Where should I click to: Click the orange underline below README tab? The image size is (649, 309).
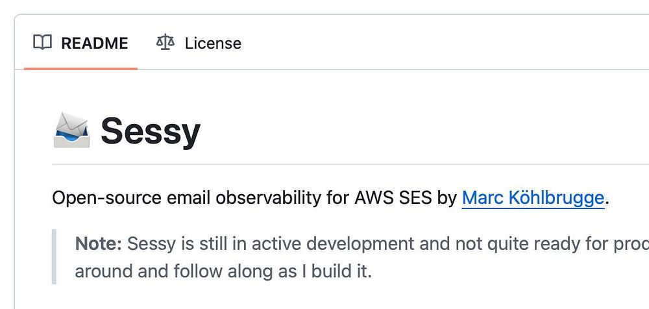(x=80, y=68)
